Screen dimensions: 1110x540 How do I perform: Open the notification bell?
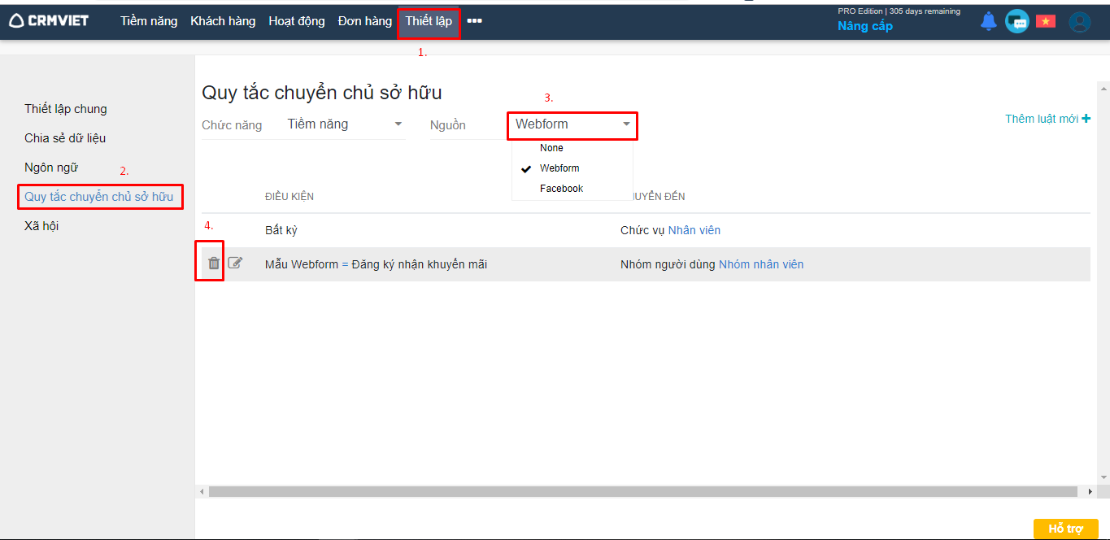coord(988,21)
